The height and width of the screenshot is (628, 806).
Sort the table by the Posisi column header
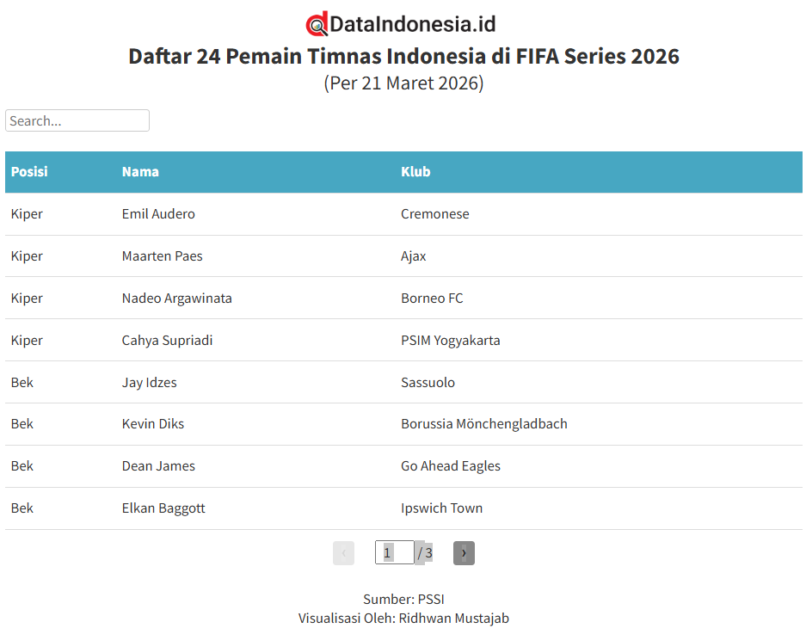(x=29, y=171)
